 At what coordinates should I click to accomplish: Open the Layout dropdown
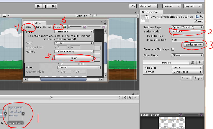coord(193,6)
